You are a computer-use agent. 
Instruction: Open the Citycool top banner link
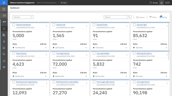tap(24, 25)
